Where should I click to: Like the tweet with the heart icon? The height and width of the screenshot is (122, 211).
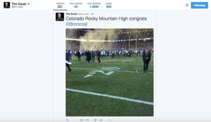point(95,120)
